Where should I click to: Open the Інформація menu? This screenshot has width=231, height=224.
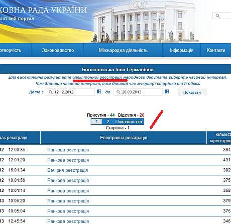pyautogui.click(x=182, y=50)
